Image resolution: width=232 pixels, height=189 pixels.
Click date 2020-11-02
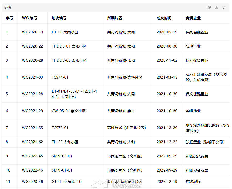(x=167, y=60)
